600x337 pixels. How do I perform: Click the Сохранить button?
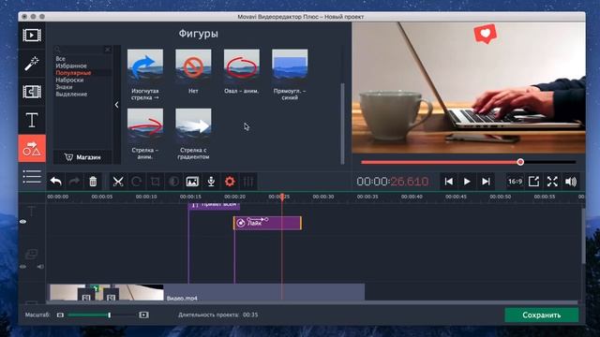[542, 315]
